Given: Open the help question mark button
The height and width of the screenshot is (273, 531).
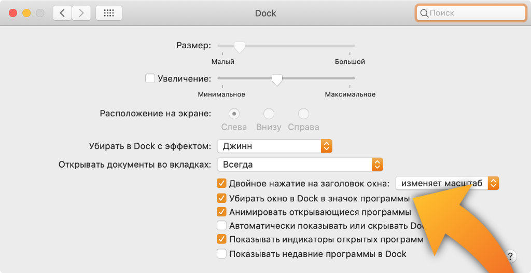Looking at the screenshot, I should tap(510, 256).
